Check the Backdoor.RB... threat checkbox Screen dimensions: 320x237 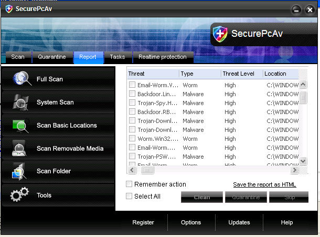pos(132,111)
